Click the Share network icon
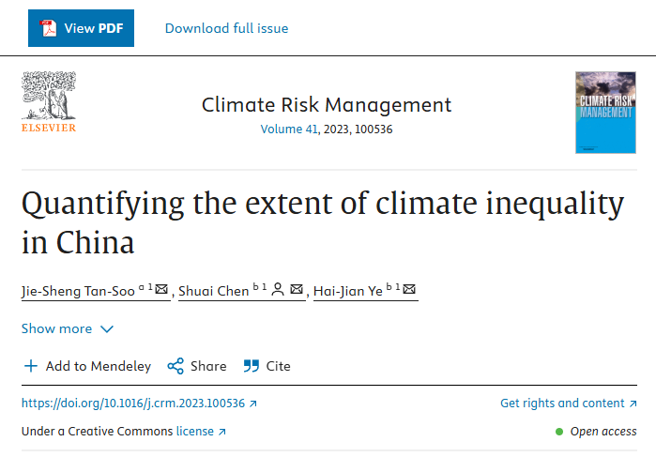The width and height of the screenshot is (656, 457). 175,366
